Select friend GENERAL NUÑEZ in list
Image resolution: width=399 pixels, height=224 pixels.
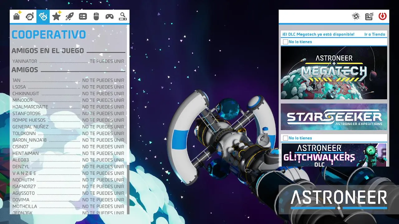click(x=68, y=127)
